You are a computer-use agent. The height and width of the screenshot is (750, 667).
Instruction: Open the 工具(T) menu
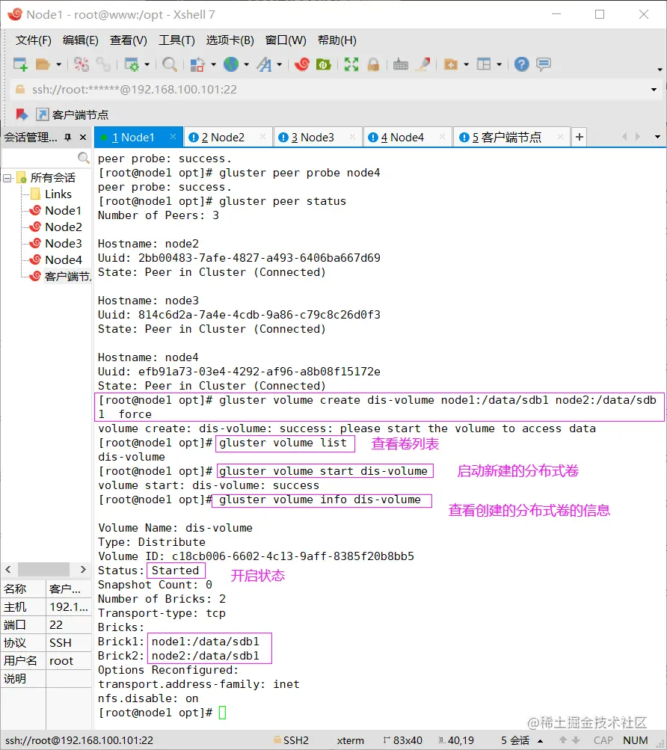pyautogui.click(x=176, y=40)
